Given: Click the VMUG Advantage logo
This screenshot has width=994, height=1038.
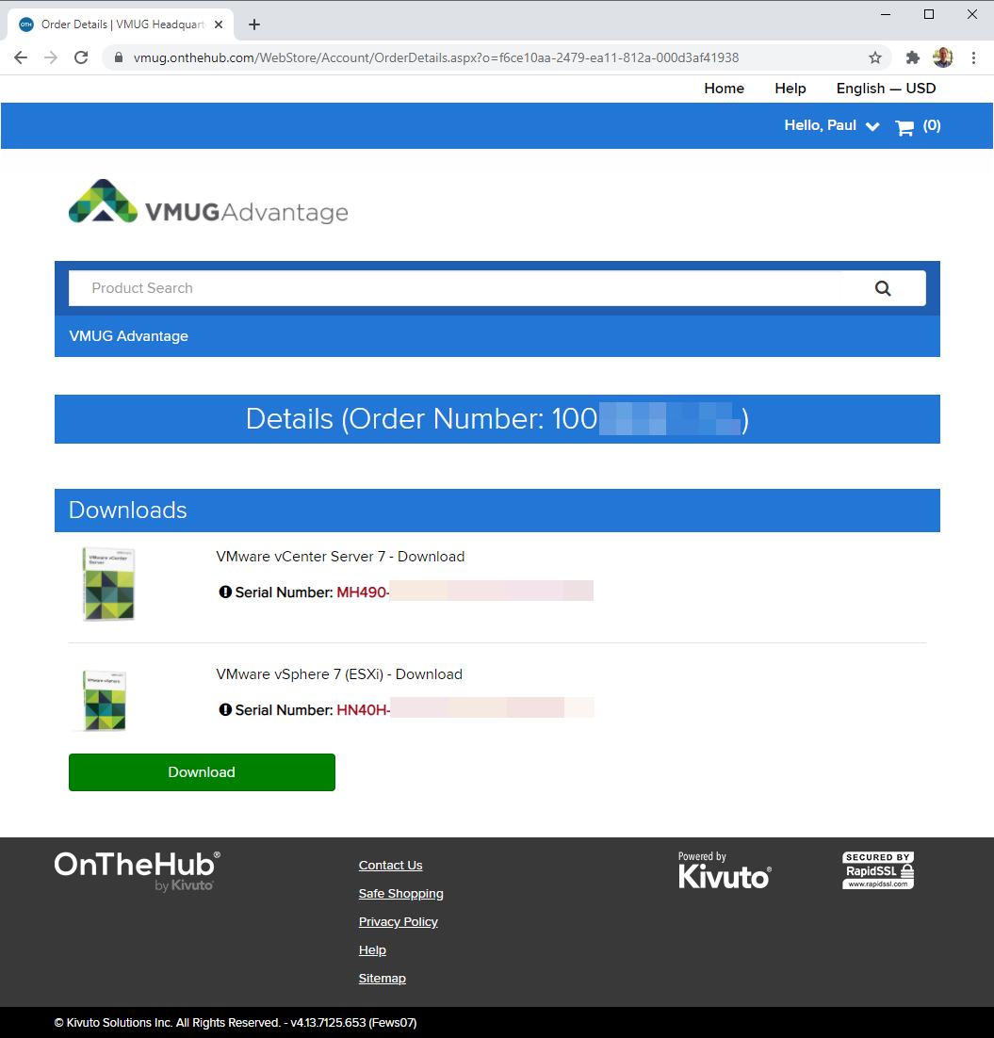Looking at the screenshot, I should pos(208,202).
